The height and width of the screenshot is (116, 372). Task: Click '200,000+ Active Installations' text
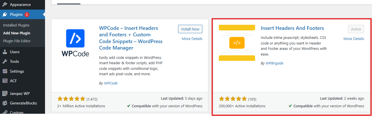click(242, 106)
